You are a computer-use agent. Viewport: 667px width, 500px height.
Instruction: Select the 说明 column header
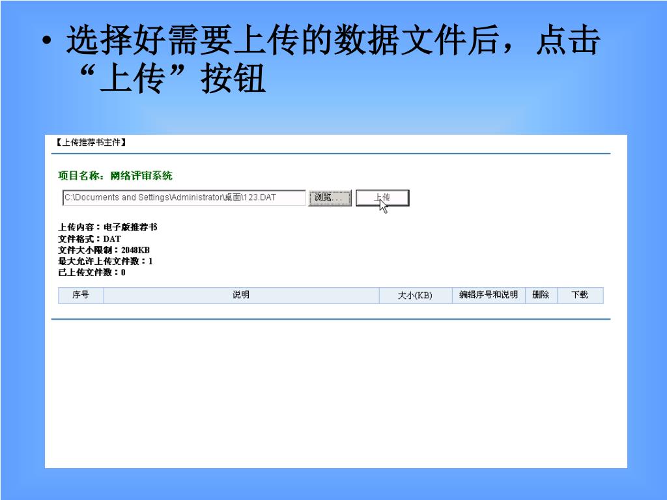241,295
